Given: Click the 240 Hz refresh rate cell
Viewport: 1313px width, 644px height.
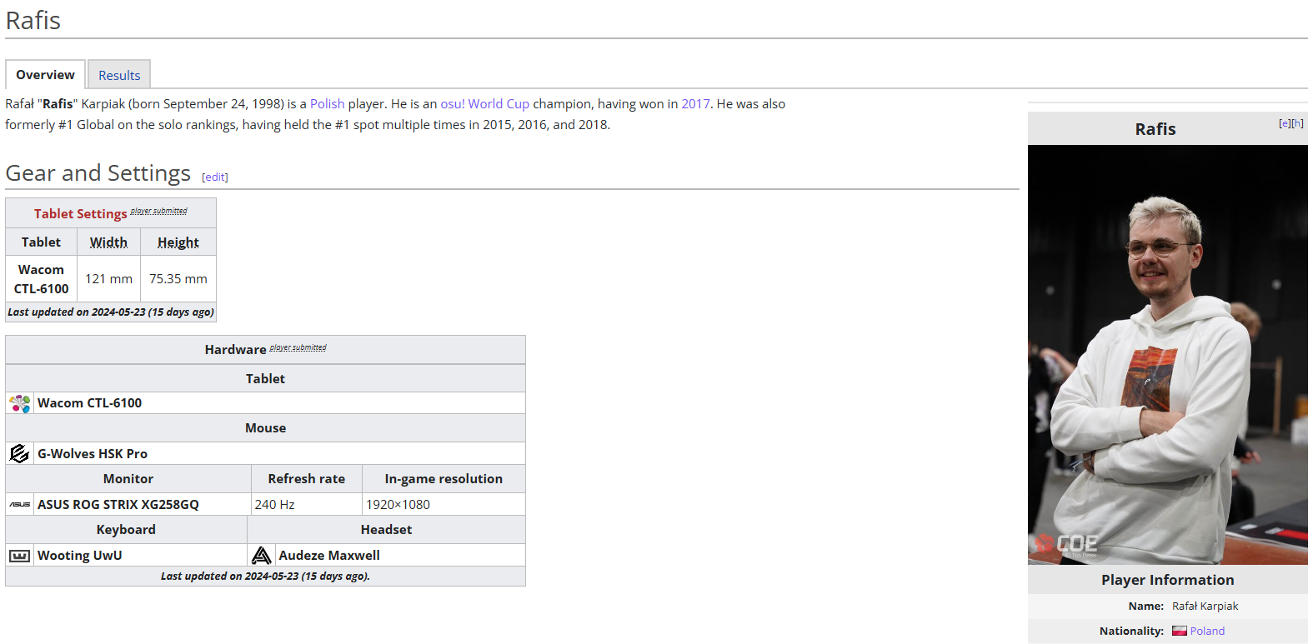Looking at the screenshot, I should coord(307,505).
